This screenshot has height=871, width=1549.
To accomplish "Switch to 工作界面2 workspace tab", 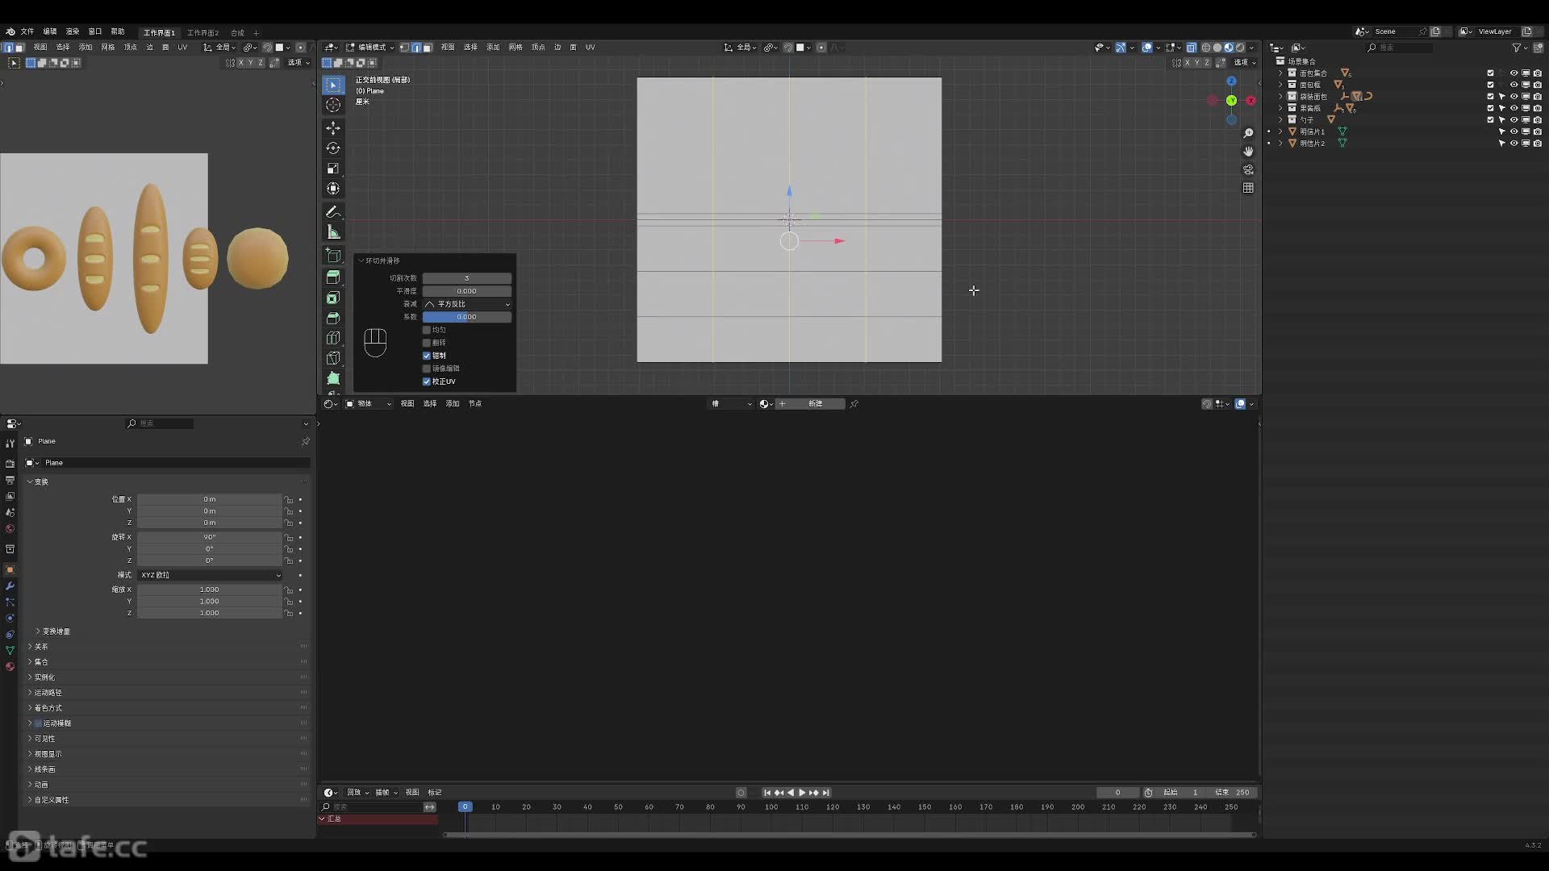I will (x=202, y=32).
